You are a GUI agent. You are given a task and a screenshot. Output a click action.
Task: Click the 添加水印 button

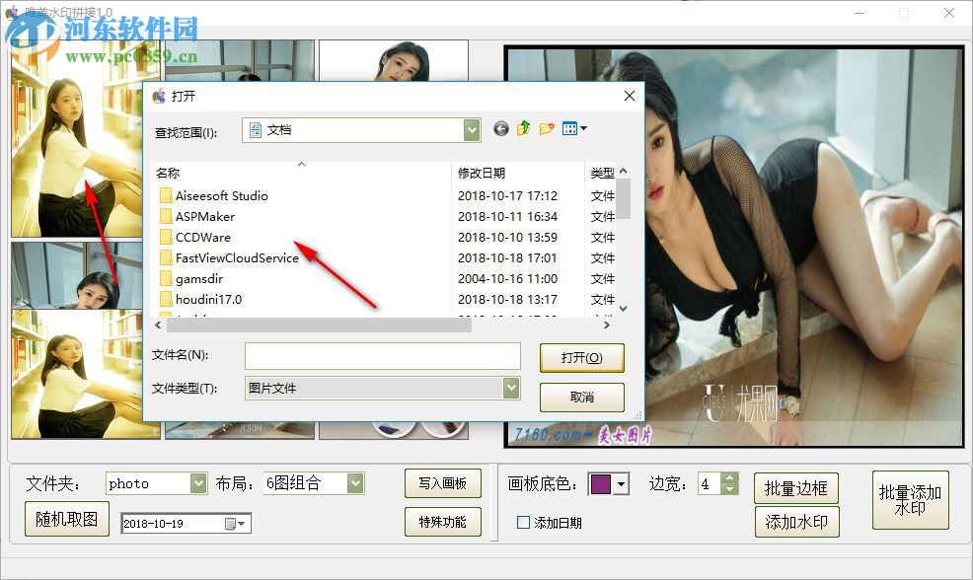tap(796, 522)
